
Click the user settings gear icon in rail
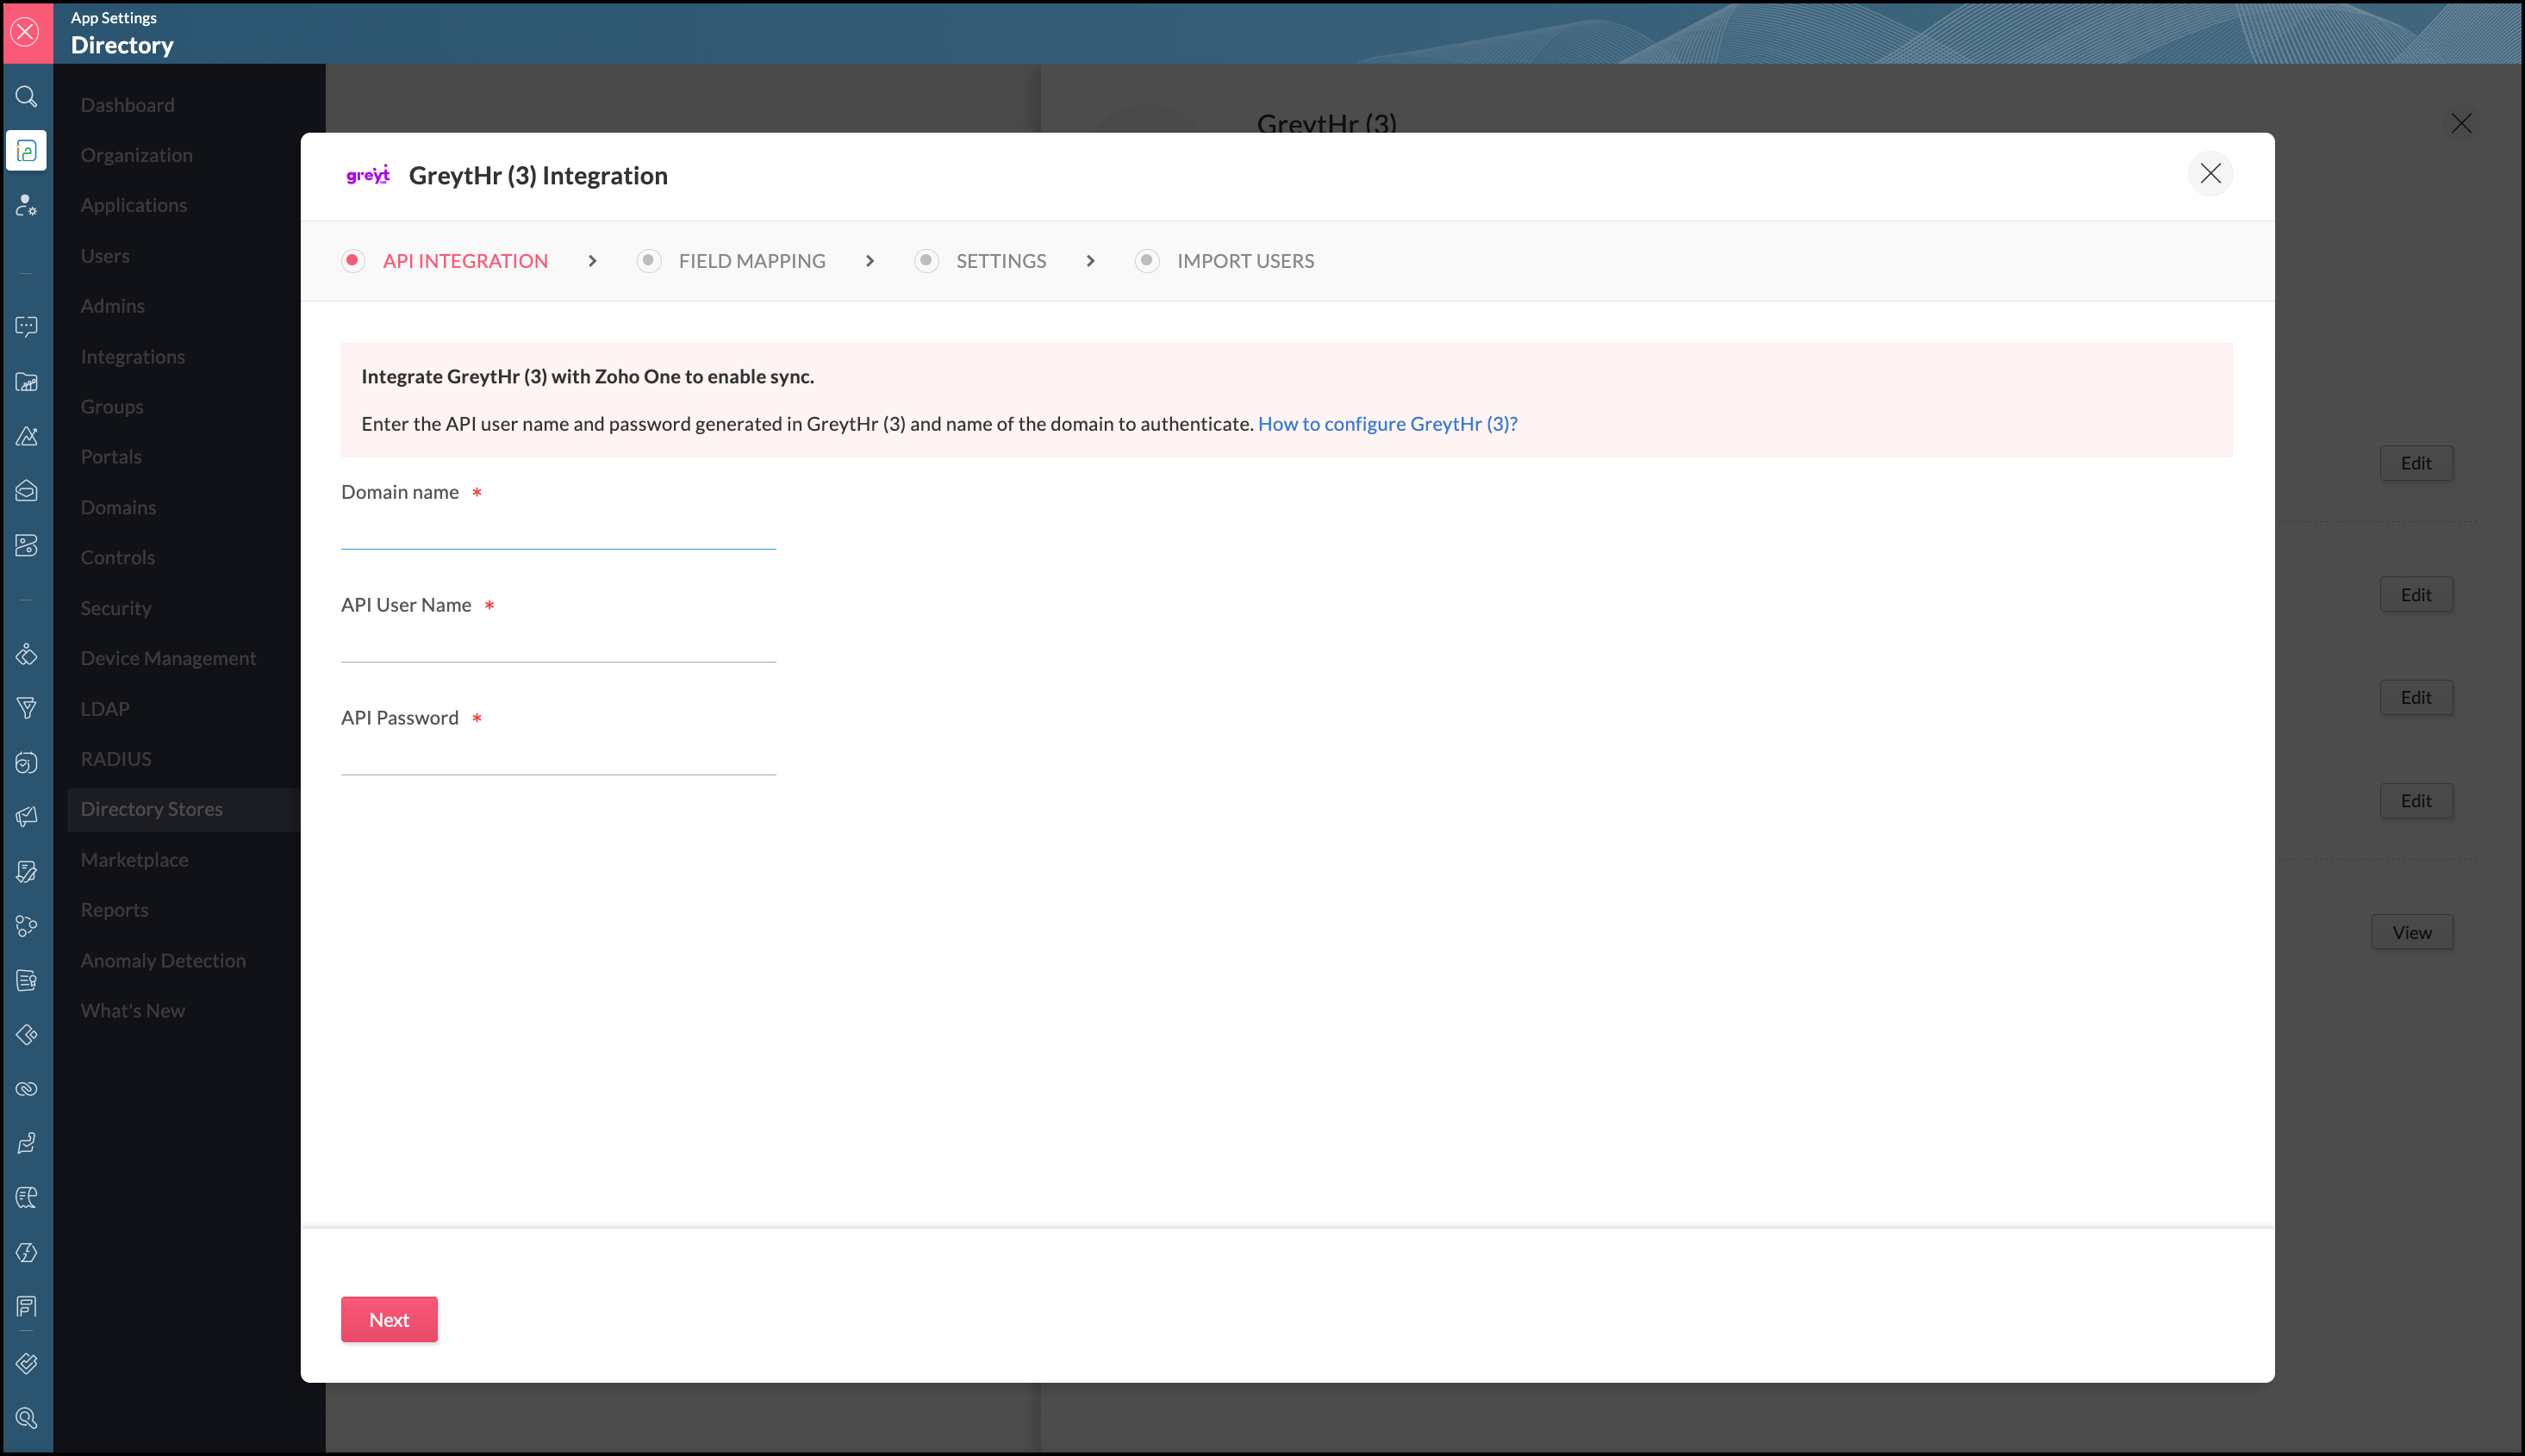(27, 205)
